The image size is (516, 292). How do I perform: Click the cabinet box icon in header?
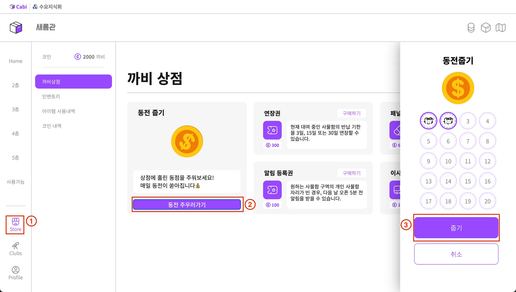[x=486, y=28]
